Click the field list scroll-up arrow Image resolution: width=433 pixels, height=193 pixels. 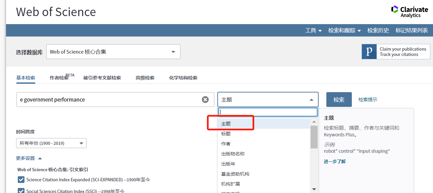pos(314,122)
